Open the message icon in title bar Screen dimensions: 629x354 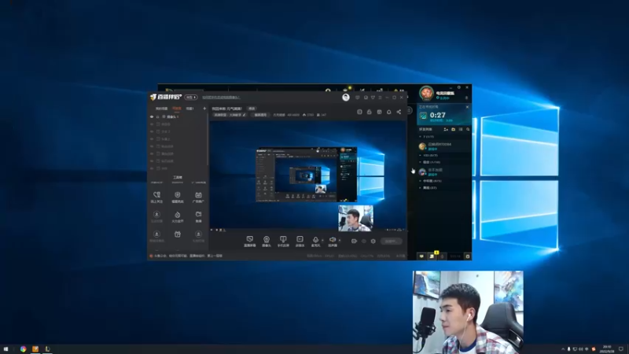[x=366, y=97]
